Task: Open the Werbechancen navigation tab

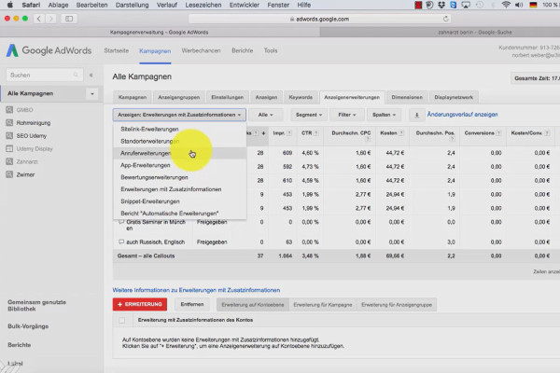Action: (201, 50)
